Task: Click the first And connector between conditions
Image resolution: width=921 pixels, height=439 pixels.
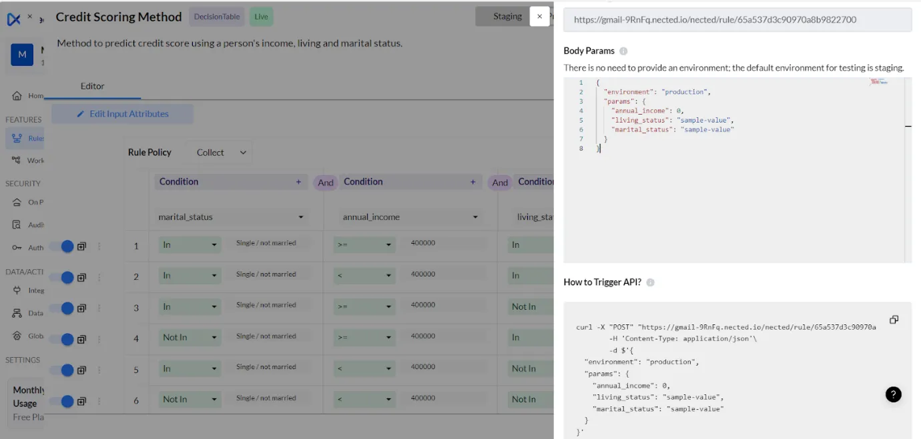Action: click(x=326, y=183)
